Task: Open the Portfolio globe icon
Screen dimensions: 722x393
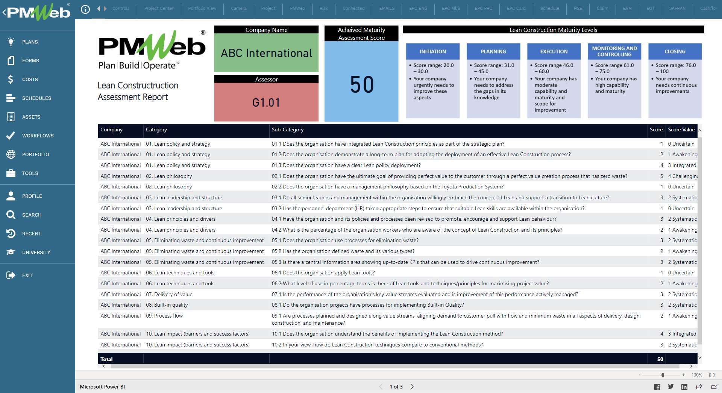Action: click(11, 154)
